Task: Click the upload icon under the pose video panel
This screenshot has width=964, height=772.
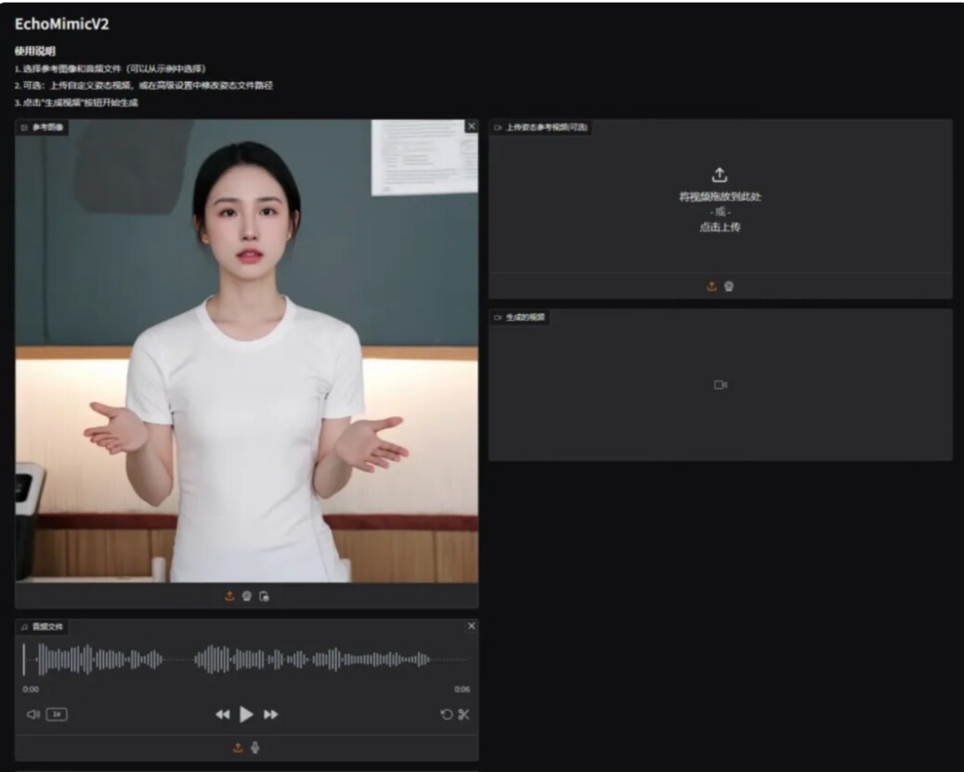Action: click(710, 285)
